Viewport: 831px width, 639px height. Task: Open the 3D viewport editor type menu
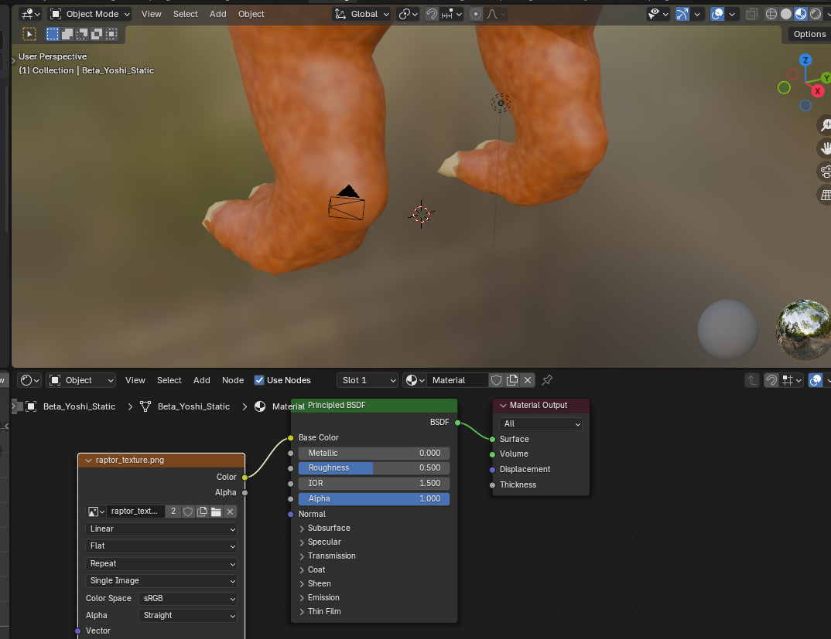coord(30,14)
